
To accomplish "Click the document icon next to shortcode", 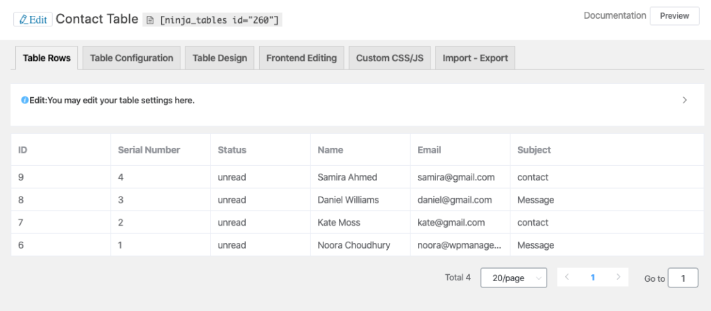I will tap(151, 20).
